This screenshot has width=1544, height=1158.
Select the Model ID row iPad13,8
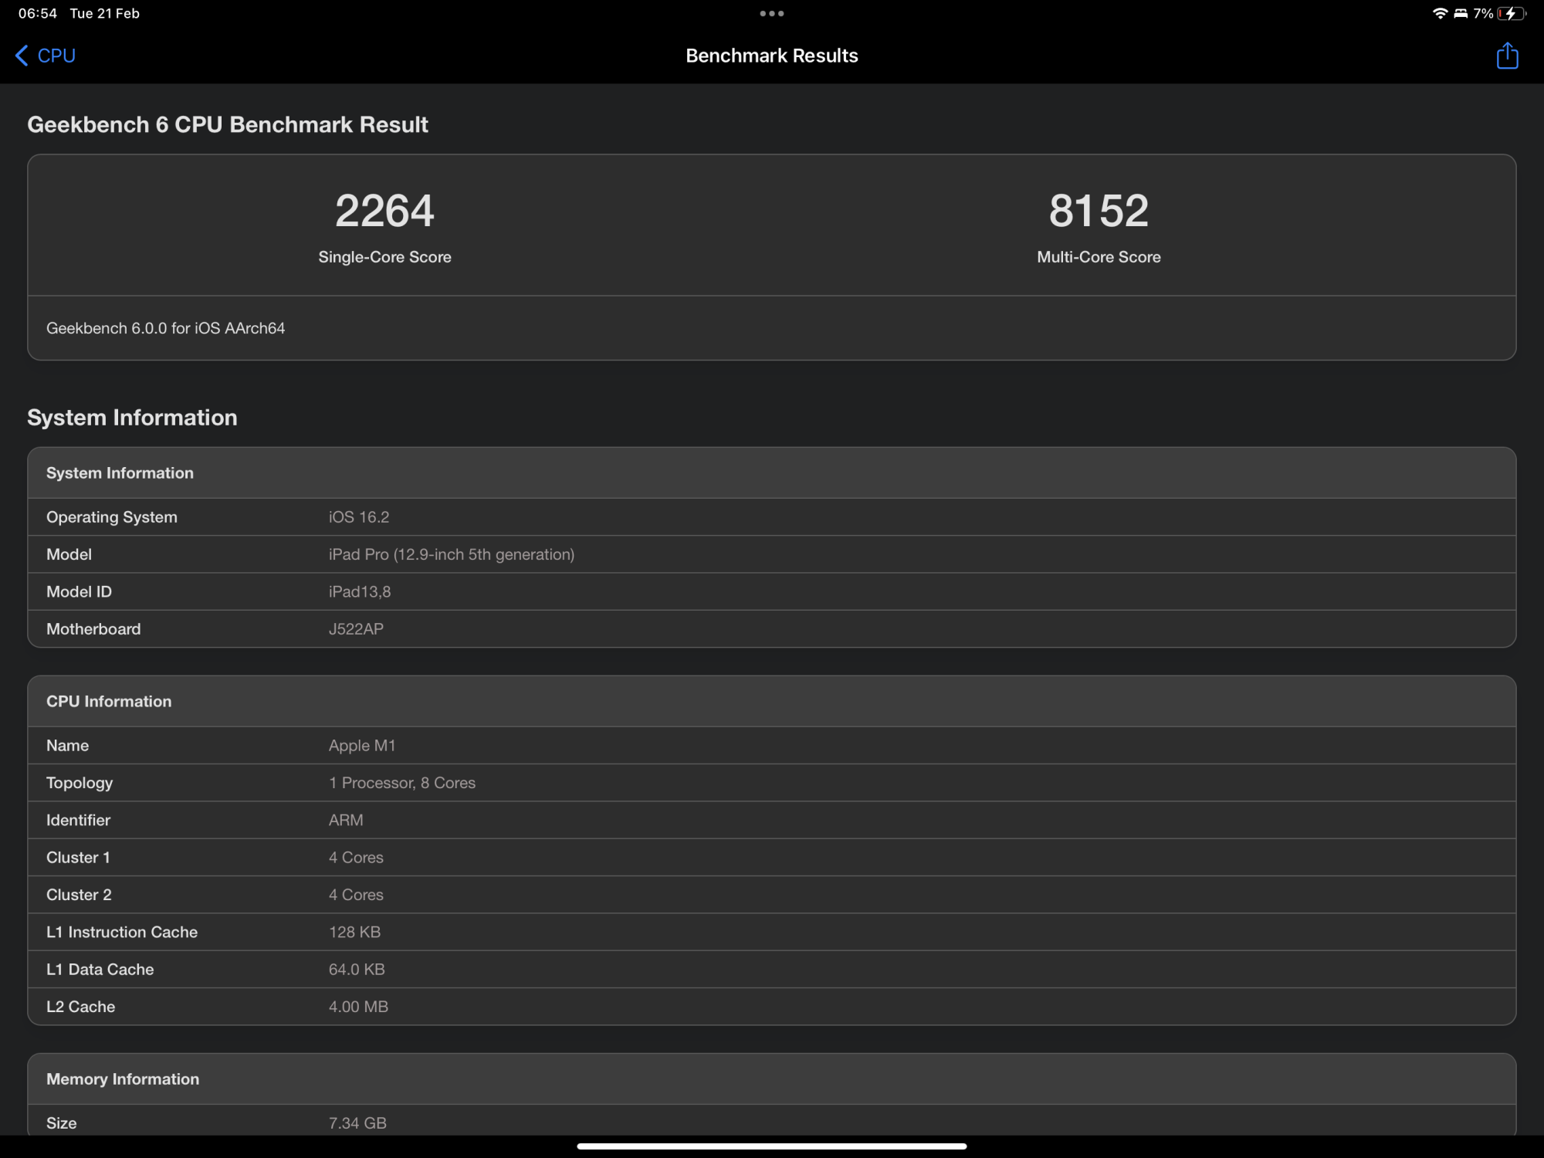(771, 591)
